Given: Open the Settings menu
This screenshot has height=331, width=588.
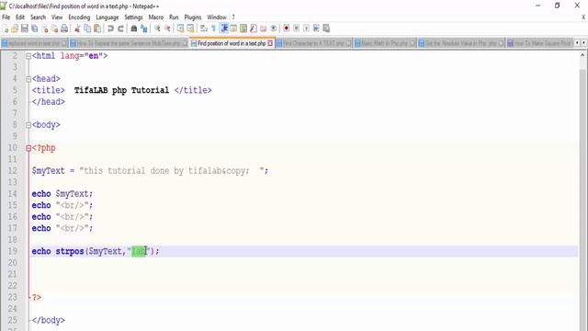Looking at the screenshot, I should (133, 17).
